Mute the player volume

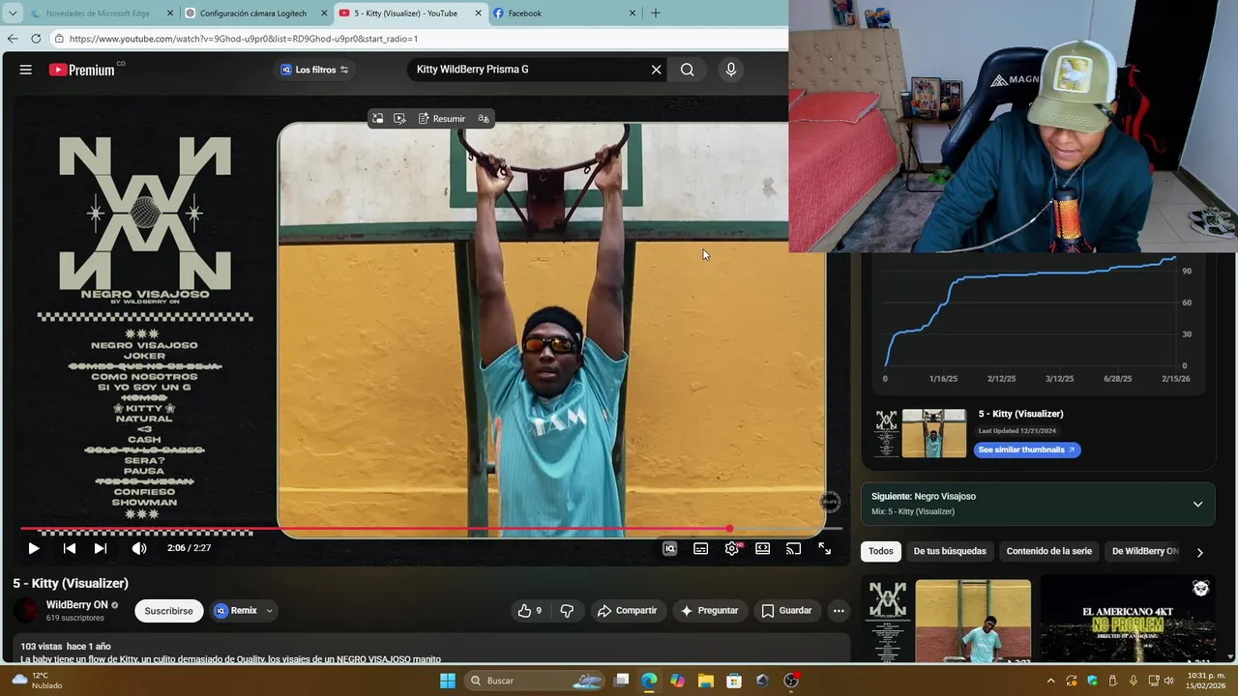139,548
